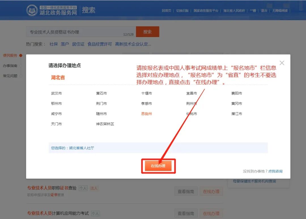306x219 pixels.
Task: Switch to 常见问题 sidebar section
Action: click(x=10, y=76)
